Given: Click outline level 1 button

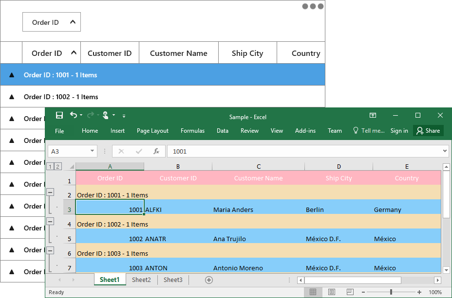Looking at the screenshot, I should 50,166.
